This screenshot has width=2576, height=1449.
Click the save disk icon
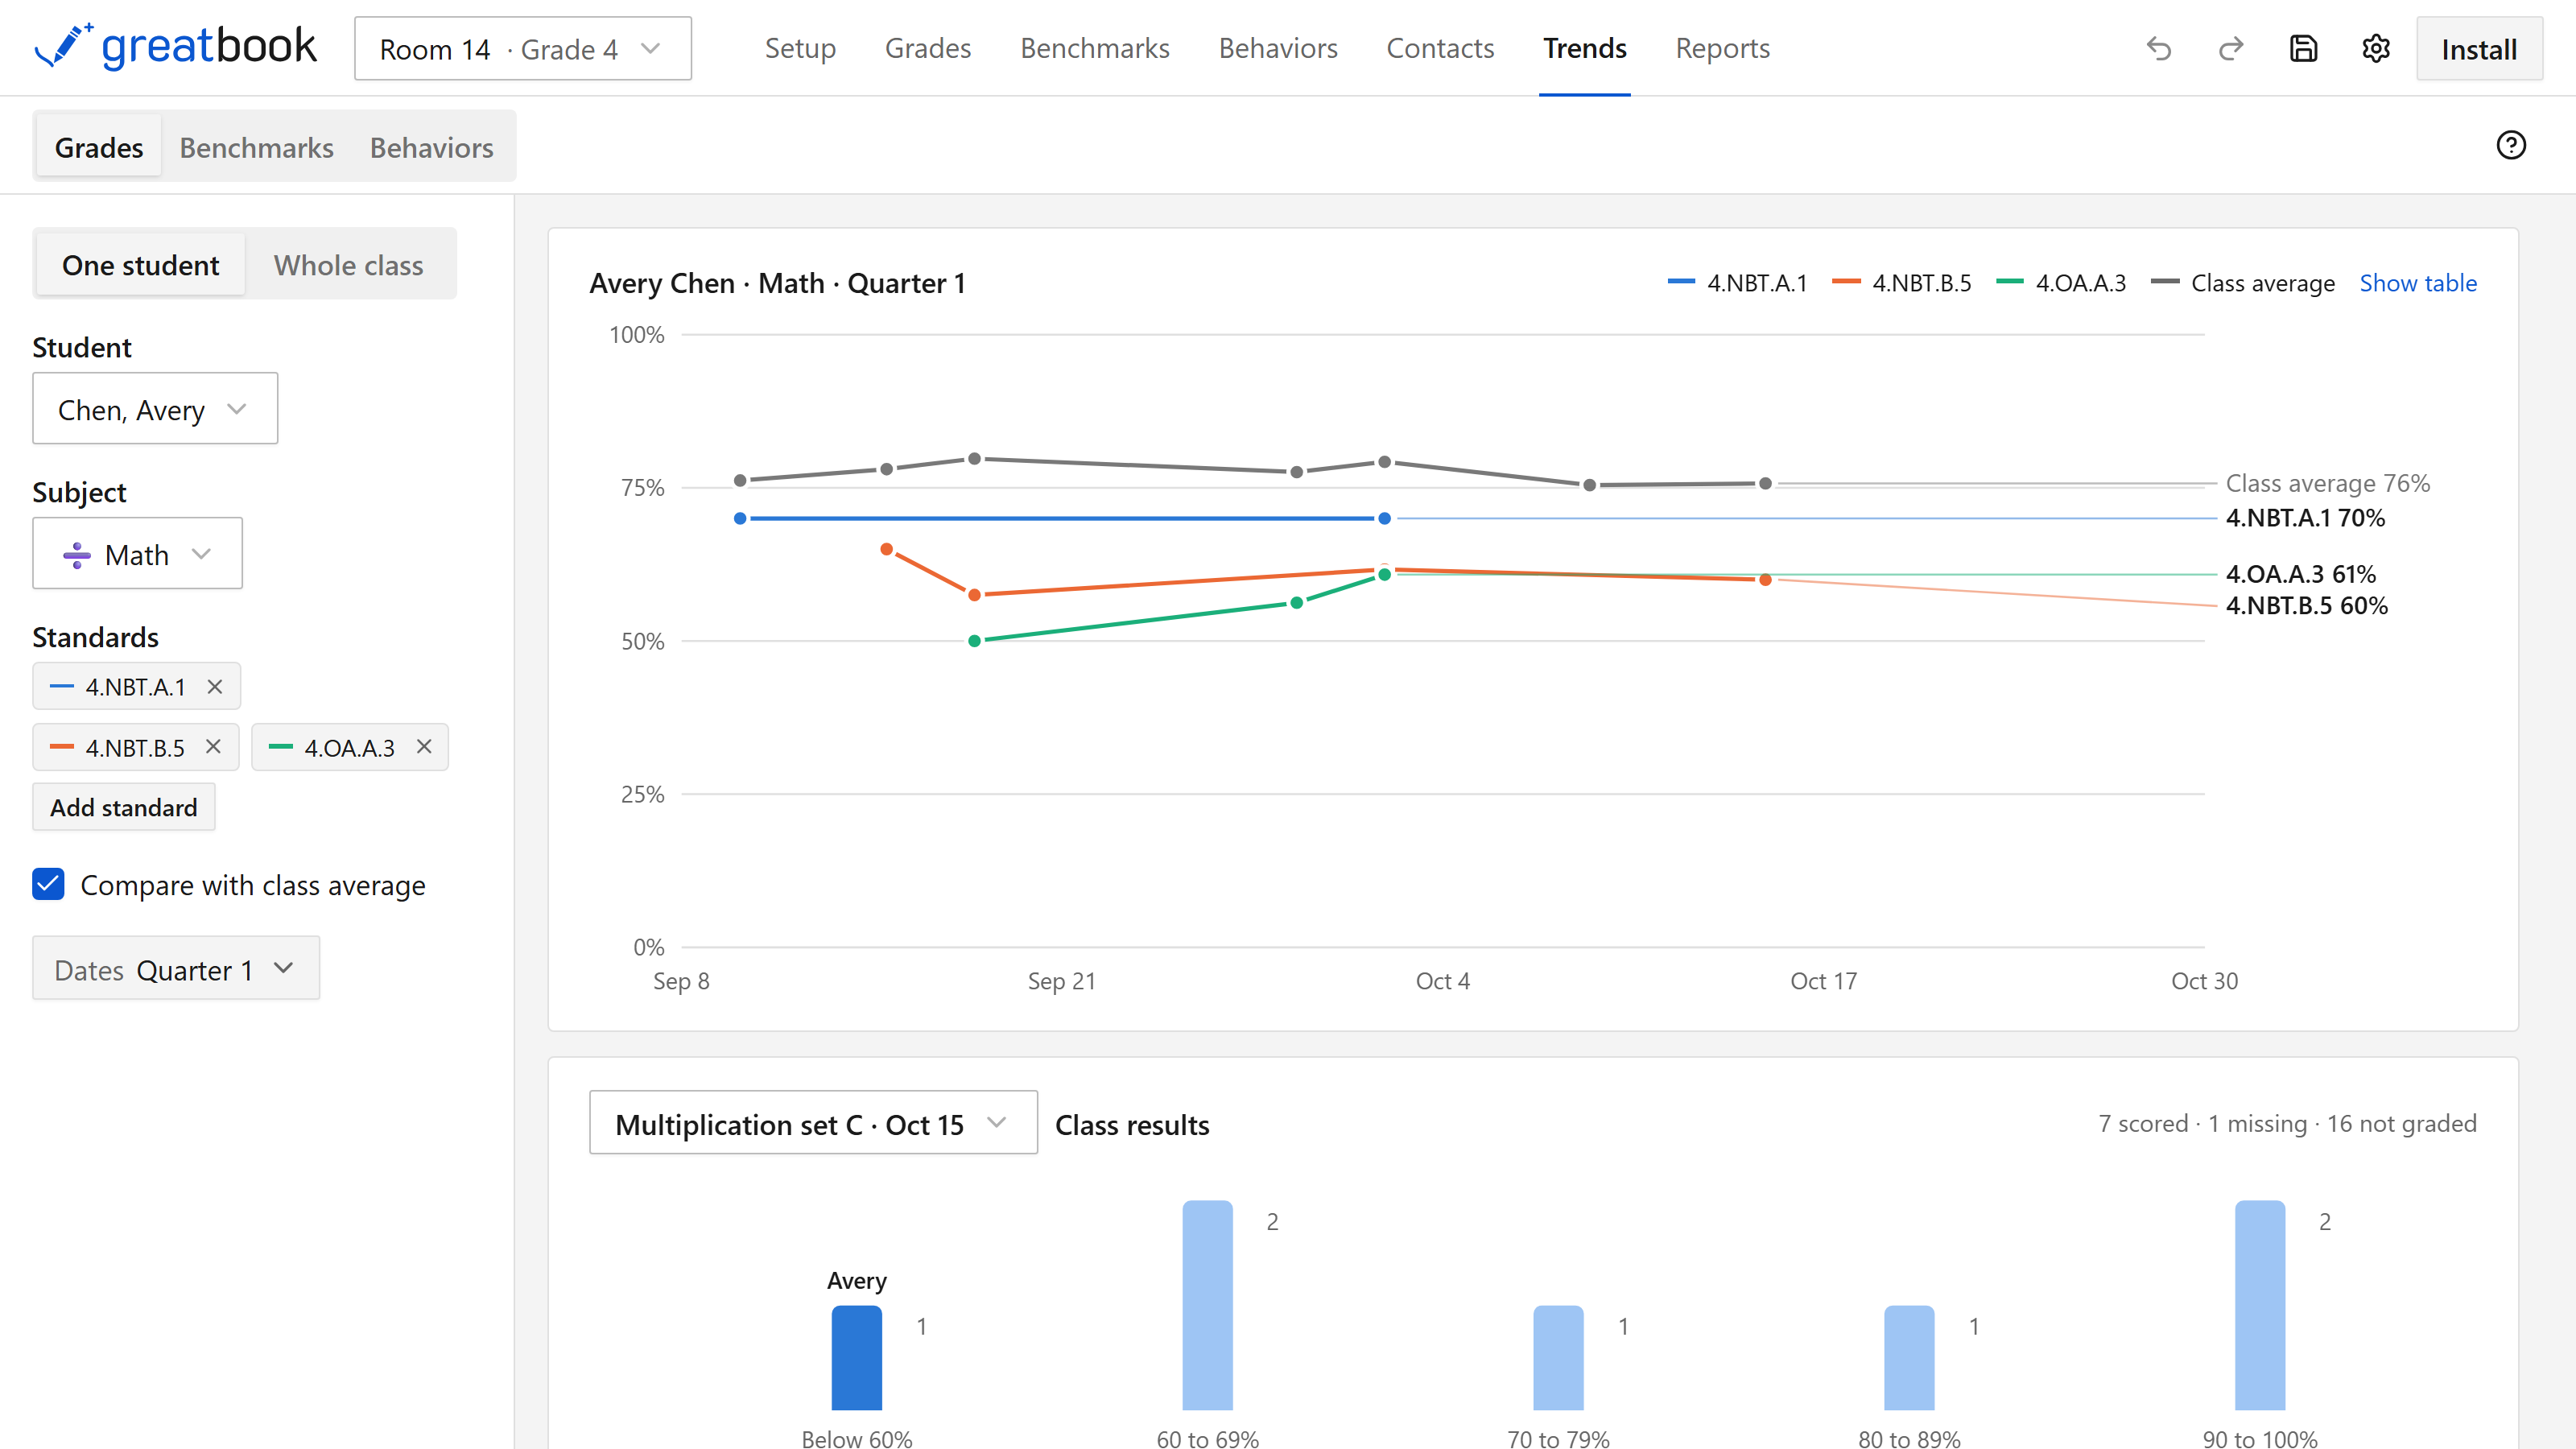tap(2303, 48)
